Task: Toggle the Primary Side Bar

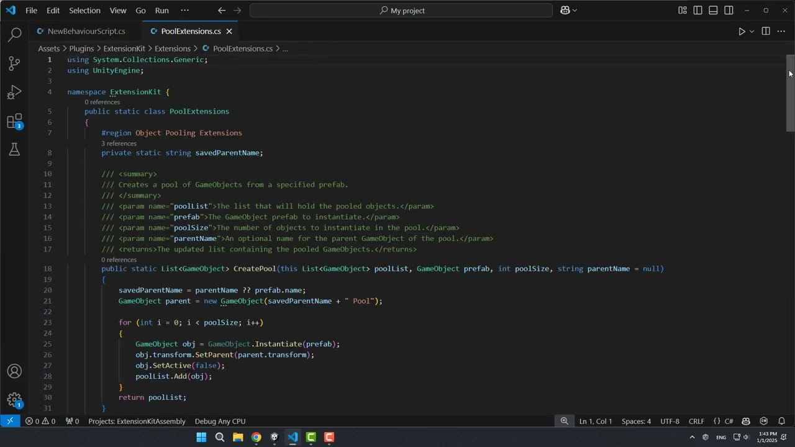Action: point(698,11)
